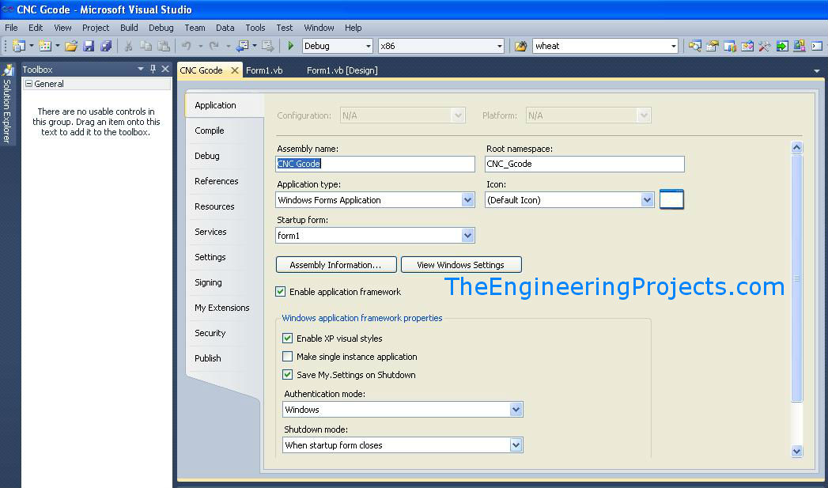Click the New Project toolbar icon
Image resolution: width=828 pixels, height=488 pixels.
20,46
